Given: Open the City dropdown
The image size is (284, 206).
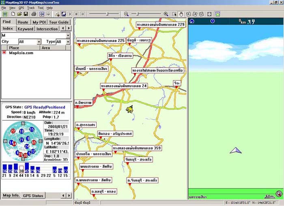Looking at the screenshot, I should [39, 42].
